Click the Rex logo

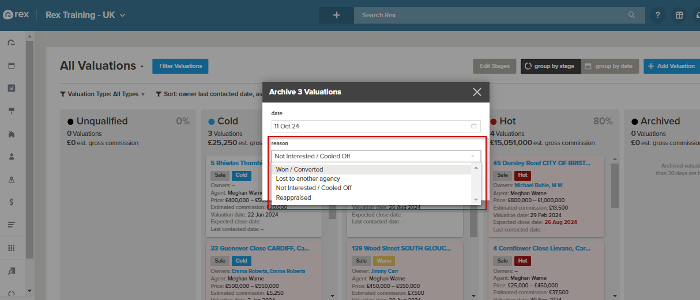17,15
